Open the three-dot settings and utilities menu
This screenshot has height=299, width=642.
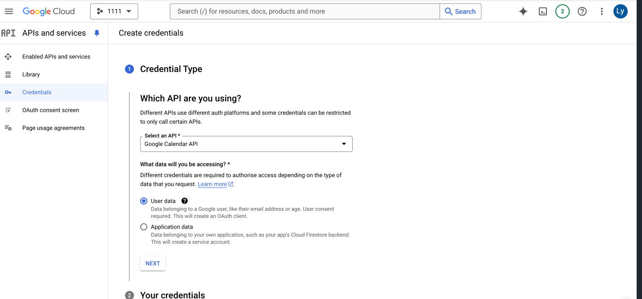tap(602, 12)
